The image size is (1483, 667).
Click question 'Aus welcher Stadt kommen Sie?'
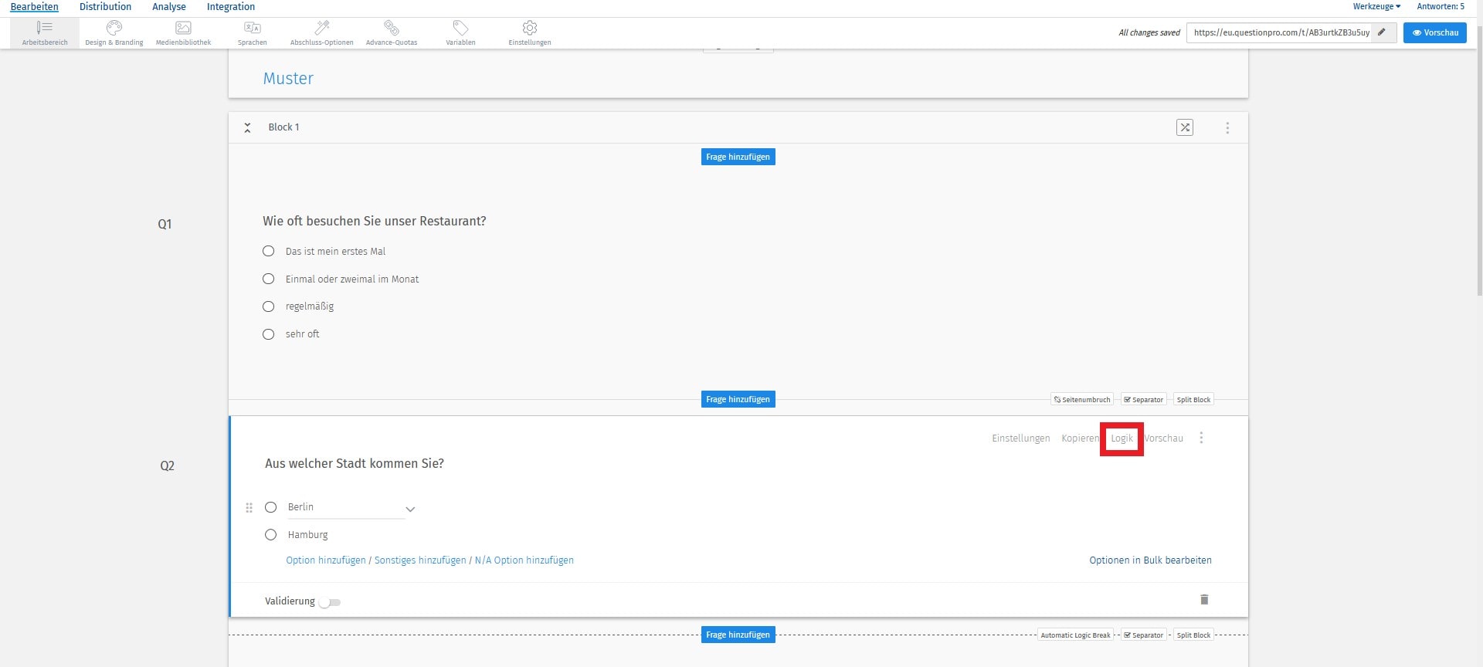(x=355, y=464)
